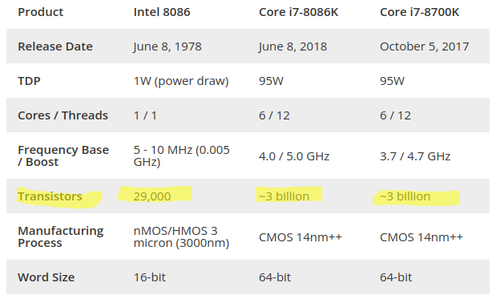Viewport: 496px width, 299px height.
Task: Click the Product header cell
Action: click(x=41, y=12)
